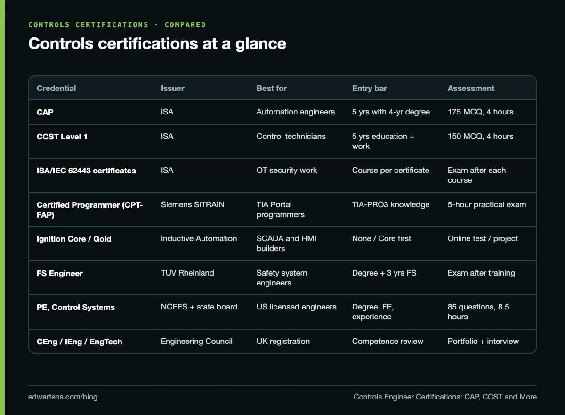565x415 pixels.
Task: Click the 'Degree, FE, experience' cell
Action: [x=373, y=312]
